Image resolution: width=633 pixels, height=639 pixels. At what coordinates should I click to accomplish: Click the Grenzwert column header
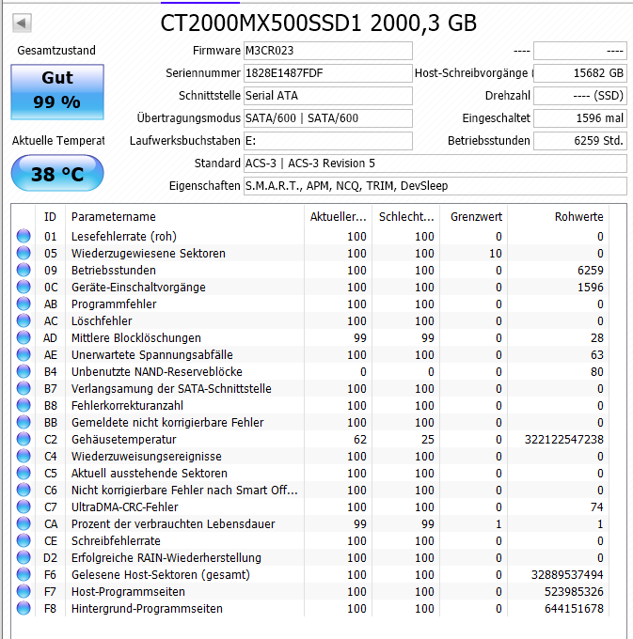click(473, 217)
